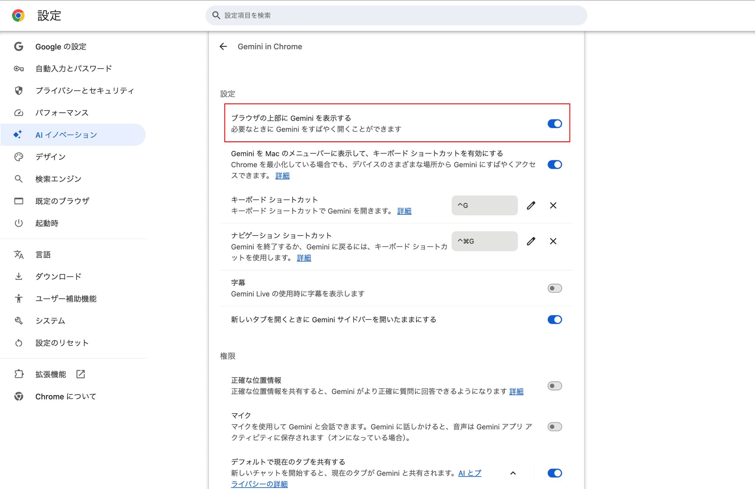The width and height of the screenshot is (755, 489).
Task: Go back using the arrow beside Gemini in Chrome
Action: (223, 47)
